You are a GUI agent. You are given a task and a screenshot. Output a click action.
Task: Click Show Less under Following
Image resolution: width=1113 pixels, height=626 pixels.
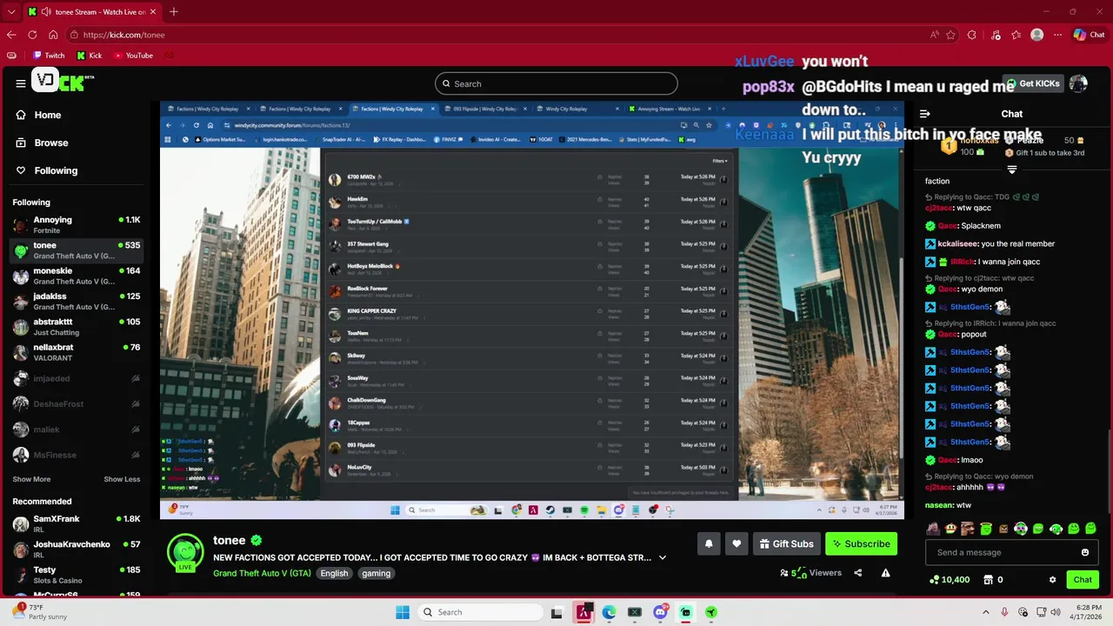pos(122,479)
